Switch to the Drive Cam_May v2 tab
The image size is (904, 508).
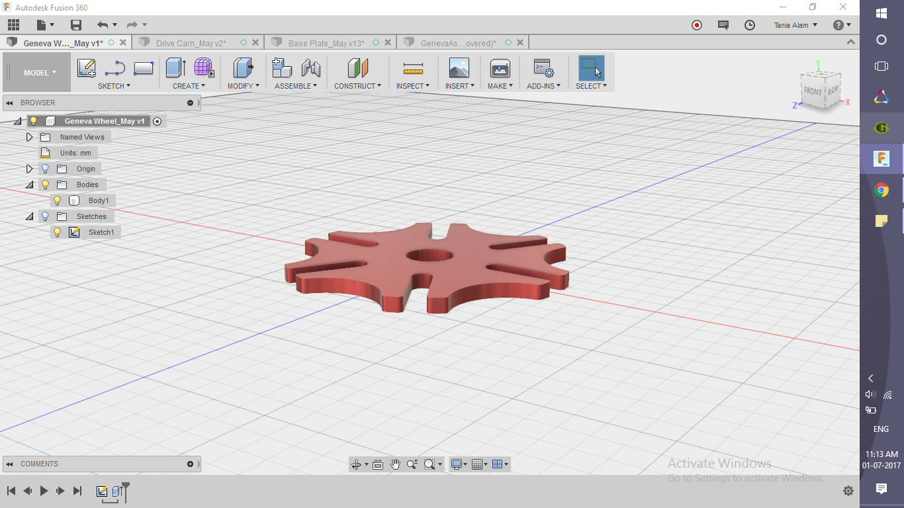click(191, 43)
